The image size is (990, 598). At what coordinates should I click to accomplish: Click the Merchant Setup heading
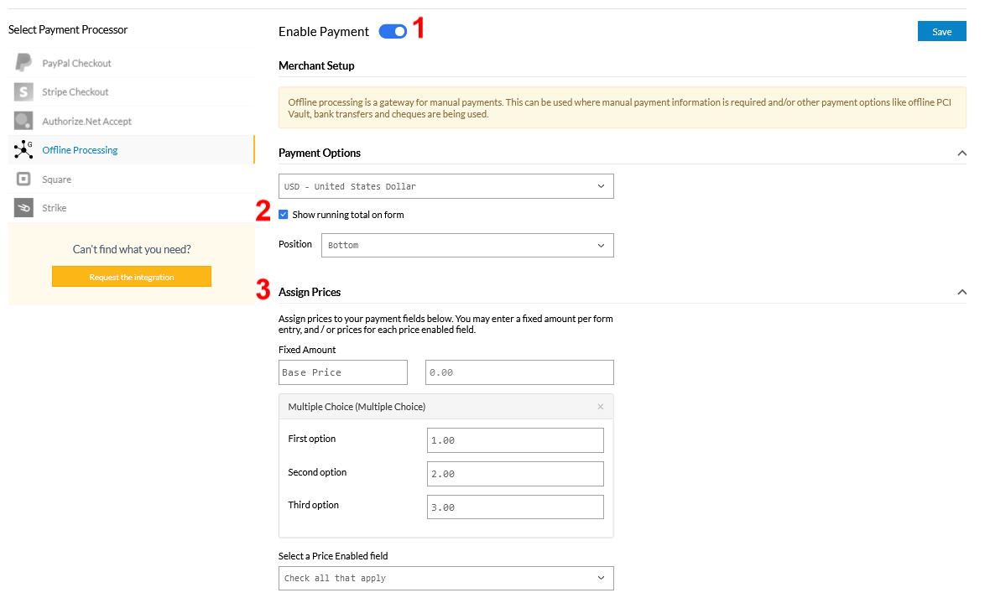(316, 65)
